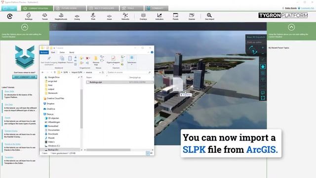
Task: Click the circular arrow A icon
Action: (10, 16)
